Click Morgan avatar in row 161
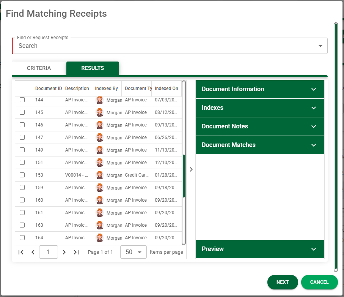 click(x=100, y=213)
